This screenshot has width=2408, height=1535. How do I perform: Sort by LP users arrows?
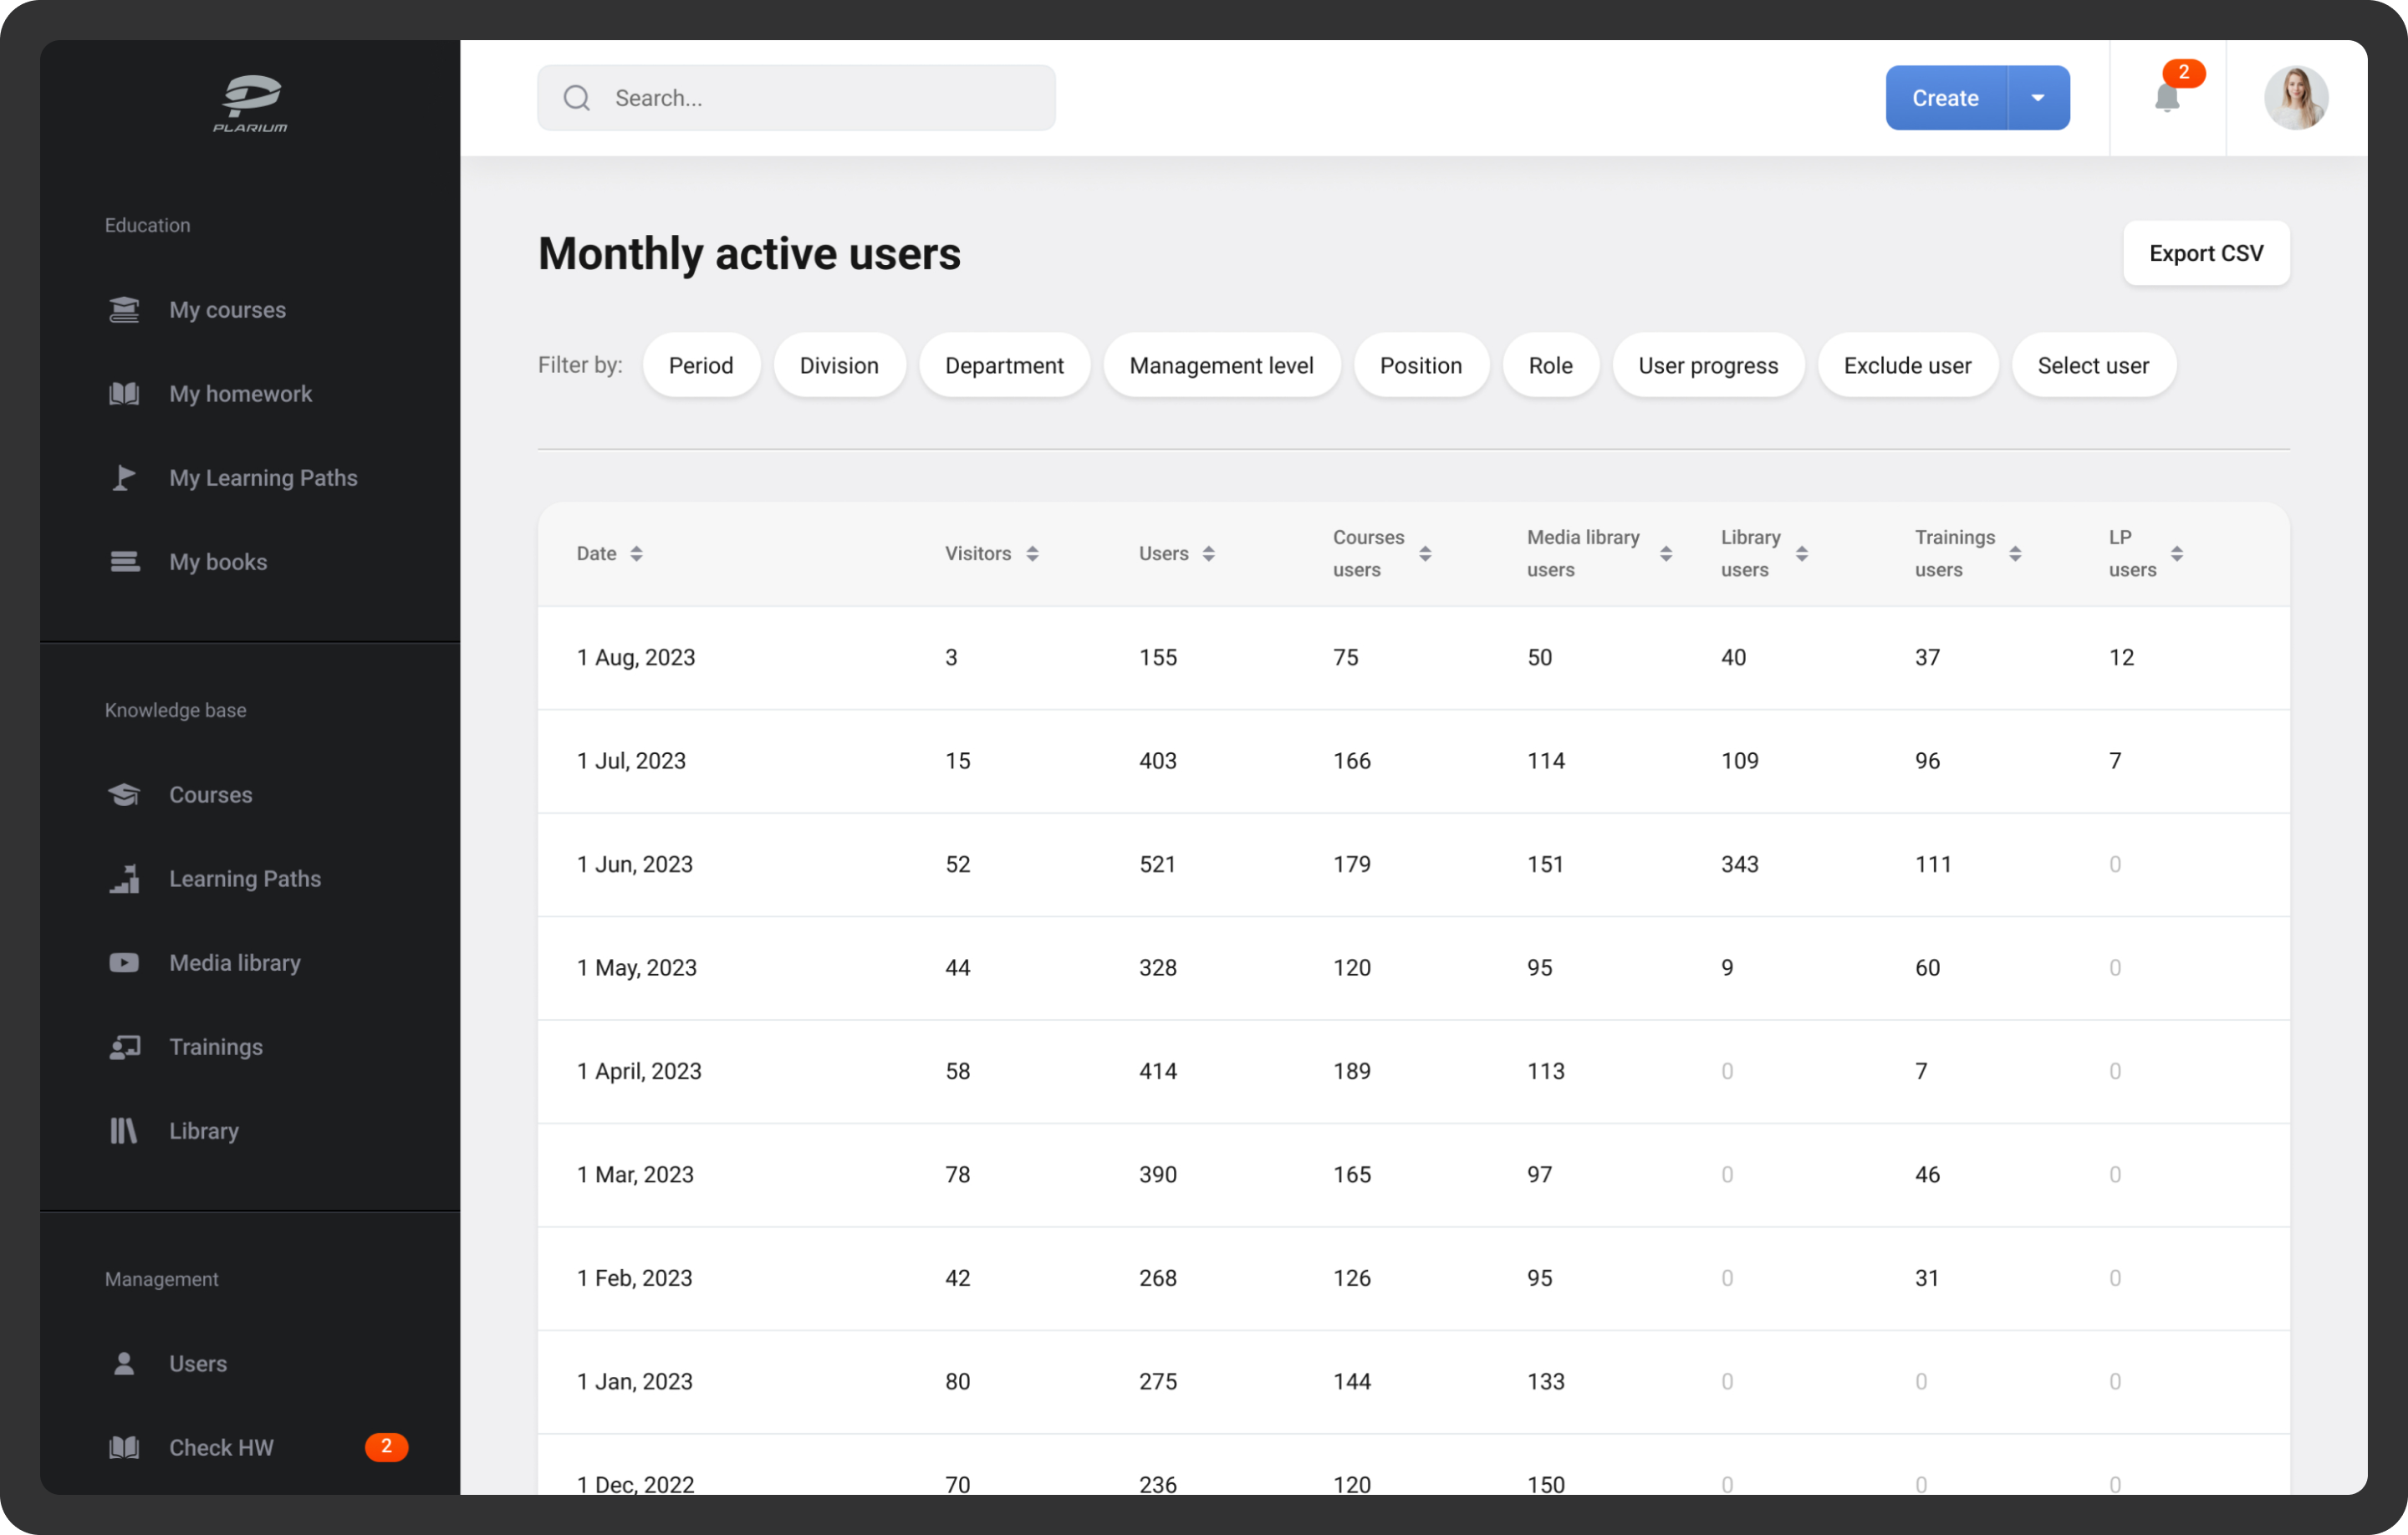pos(2177,554)
